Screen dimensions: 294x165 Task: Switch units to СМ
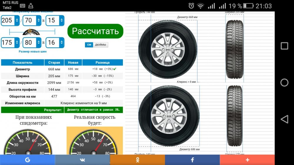(89, 45)
